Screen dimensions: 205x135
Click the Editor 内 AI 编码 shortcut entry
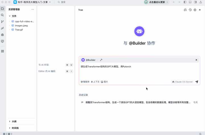(56, 71)
